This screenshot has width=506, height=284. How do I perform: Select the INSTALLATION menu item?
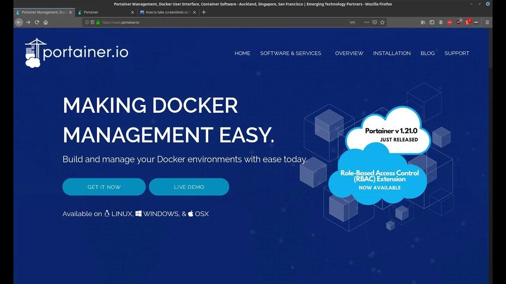tap(392, 53)
